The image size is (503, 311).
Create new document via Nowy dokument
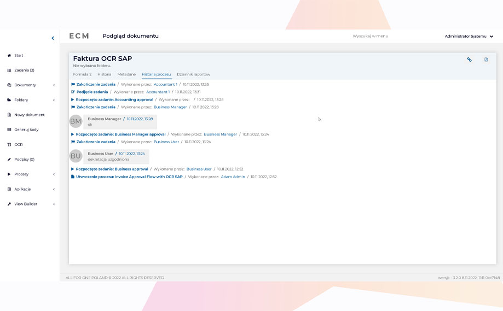tap(29, 115)
